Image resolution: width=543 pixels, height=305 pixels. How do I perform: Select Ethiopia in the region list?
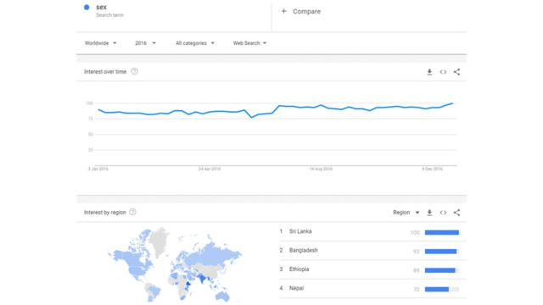(x=299, y=269)
